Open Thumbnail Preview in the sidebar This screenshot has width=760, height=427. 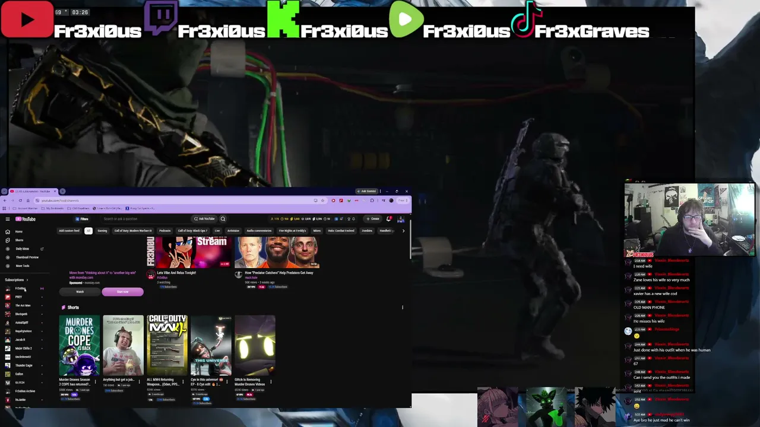(27, 257)
